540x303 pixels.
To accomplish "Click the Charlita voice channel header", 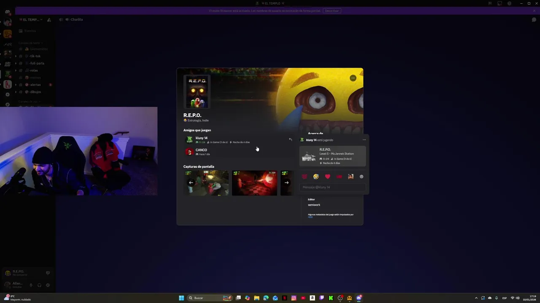I will [74, 20].
